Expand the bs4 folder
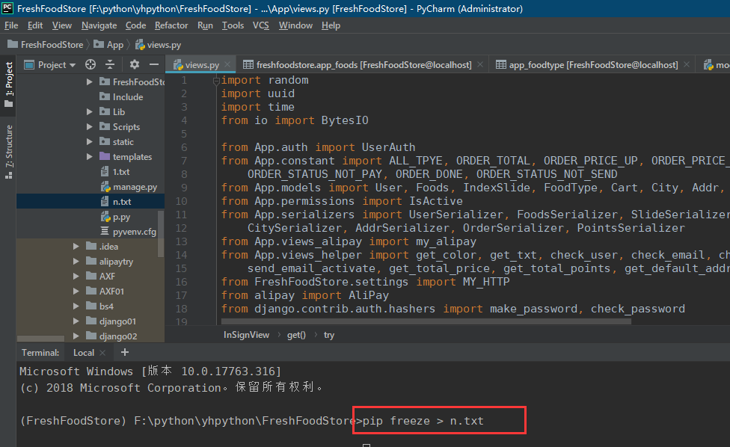 point(76,306)
